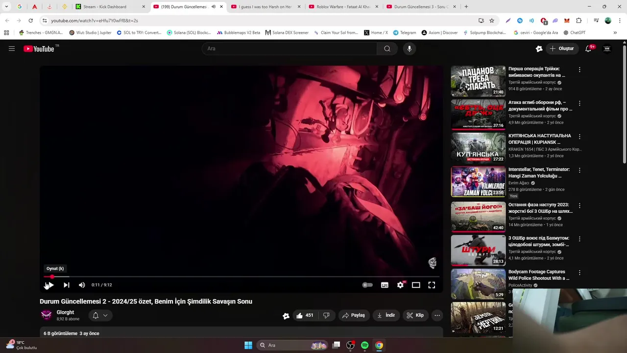Open Extensions puzzle menu

click(x=579, y=21)
